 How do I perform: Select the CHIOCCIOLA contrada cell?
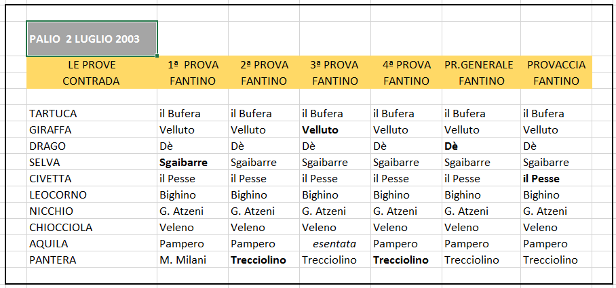(92, 228)
